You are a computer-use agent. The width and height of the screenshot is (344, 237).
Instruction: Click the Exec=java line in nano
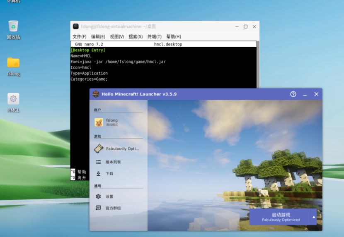(118, 62)
